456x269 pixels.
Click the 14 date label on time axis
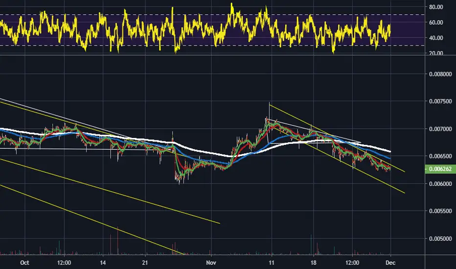(x=103, y=263)
